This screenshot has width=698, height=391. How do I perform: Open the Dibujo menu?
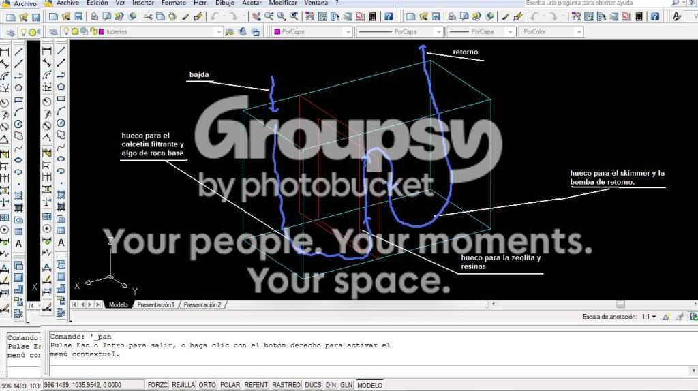point(225,3)
